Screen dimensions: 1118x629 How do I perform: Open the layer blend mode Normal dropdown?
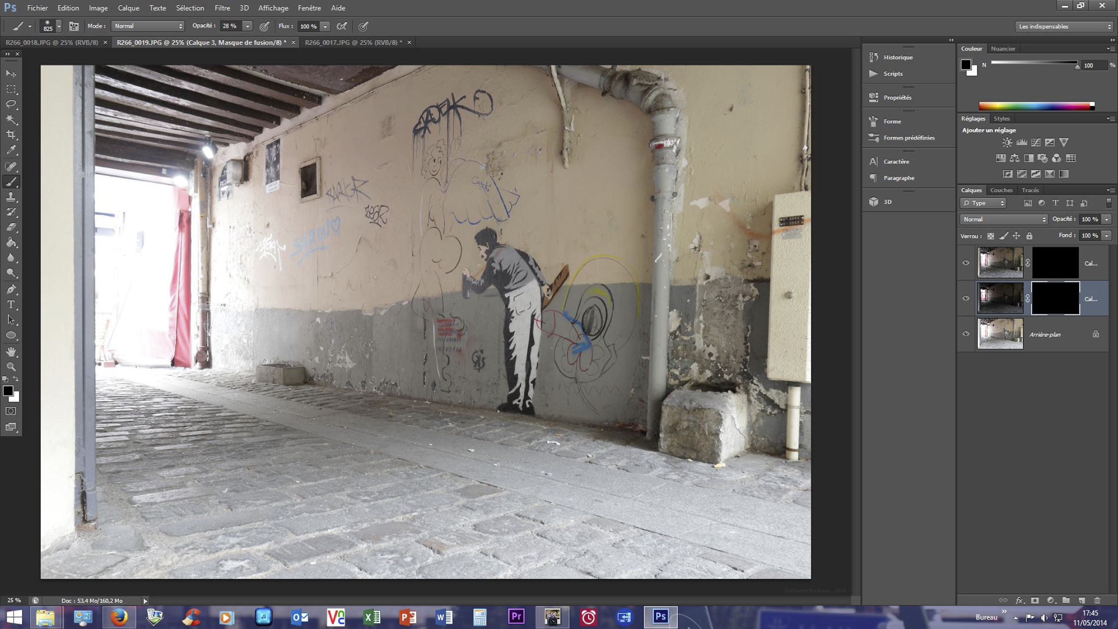coord(1003,219)
